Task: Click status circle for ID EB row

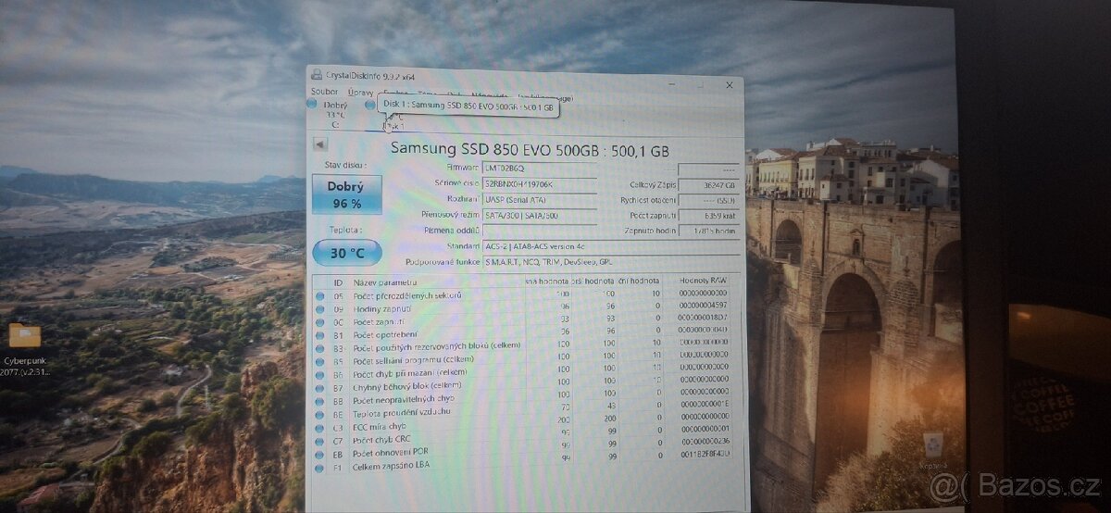Action: pos(321,454)
